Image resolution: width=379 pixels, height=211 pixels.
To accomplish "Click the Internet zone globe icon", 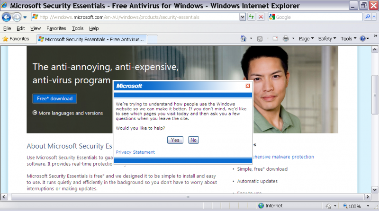I will pos(261,206).
